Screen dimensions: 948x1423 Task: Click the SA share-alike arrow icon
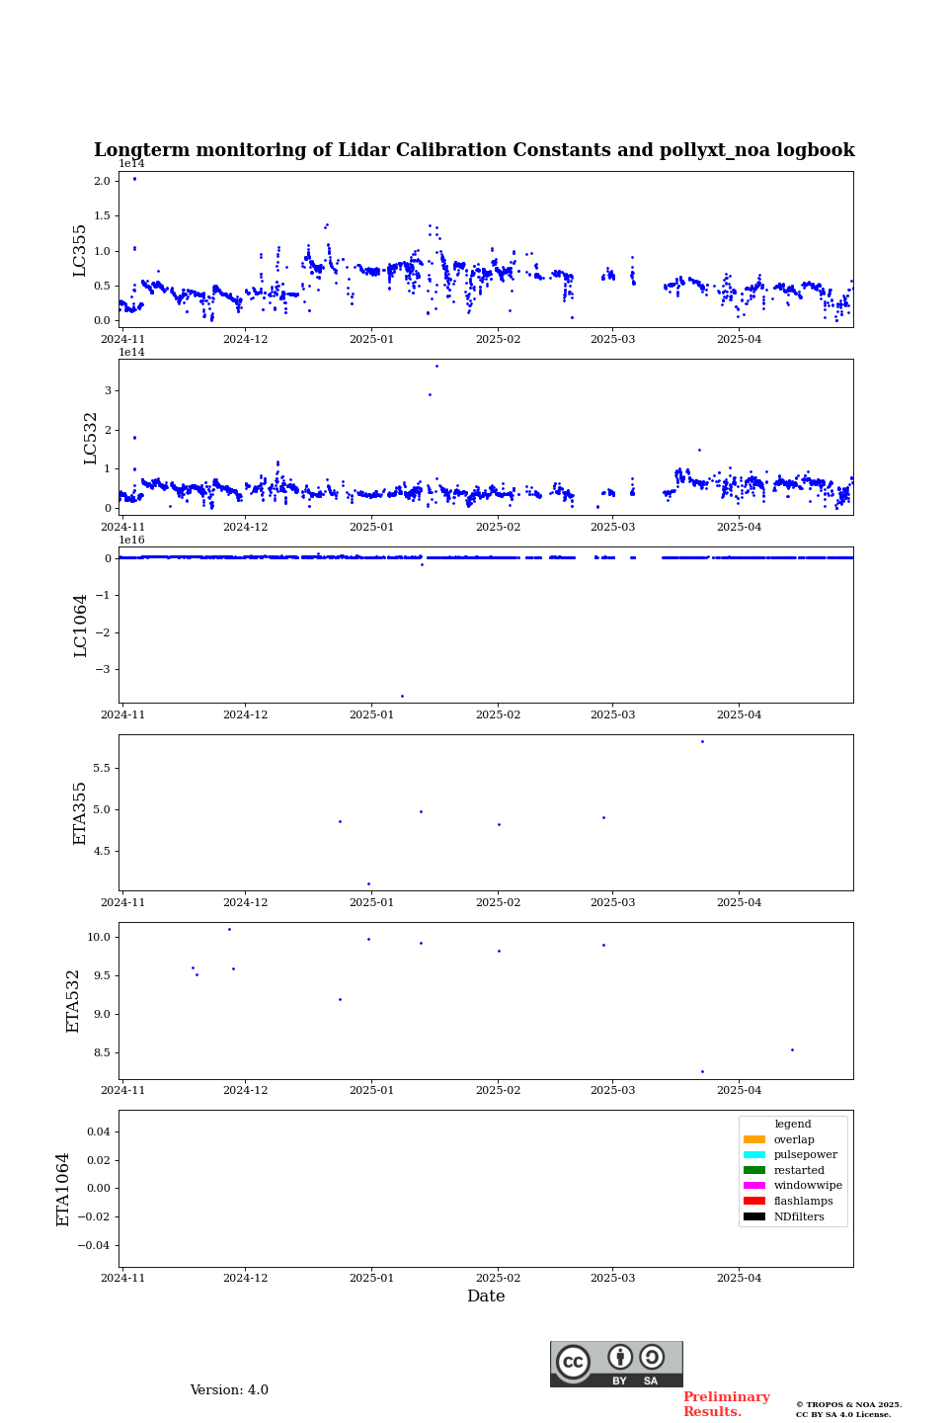pos(652,1357)
